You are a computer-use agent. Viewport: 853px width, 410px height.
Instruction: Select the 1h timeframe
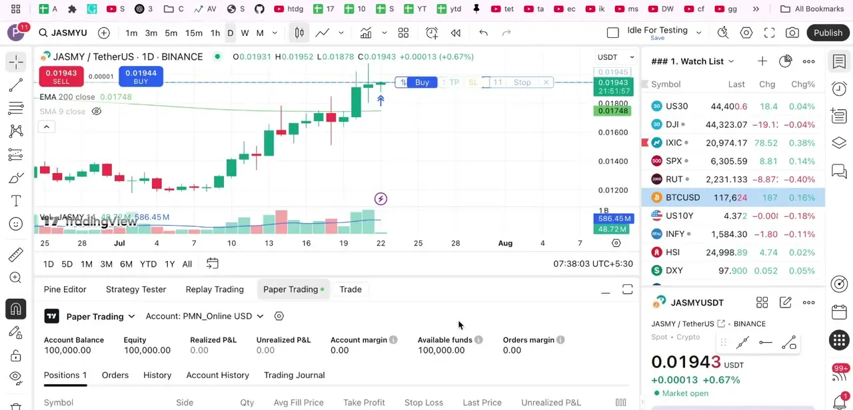point(215,33)
